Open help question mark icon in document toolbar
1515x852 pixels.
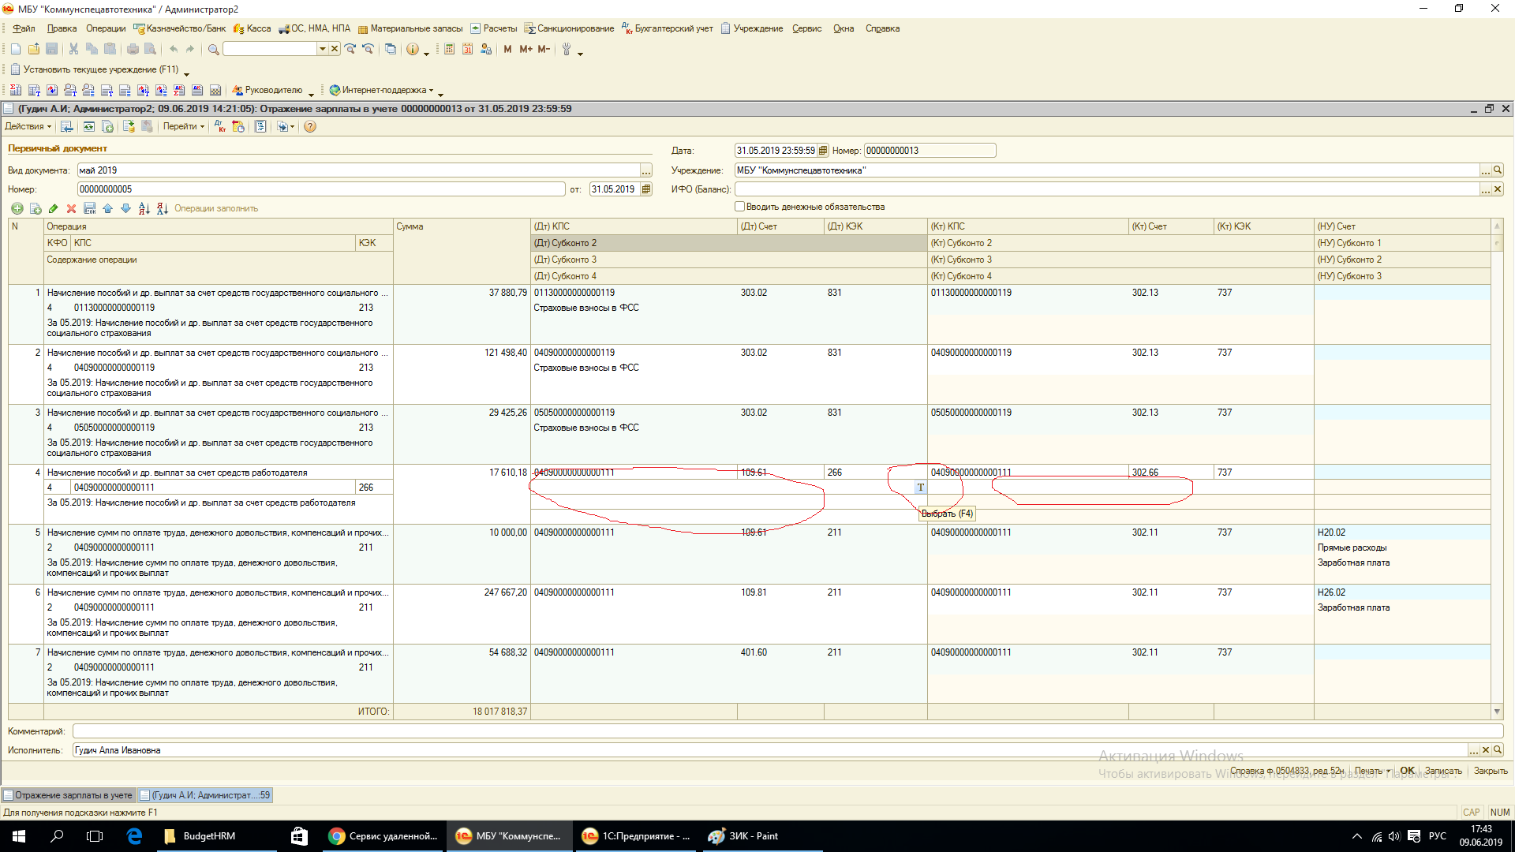(310, 126)
